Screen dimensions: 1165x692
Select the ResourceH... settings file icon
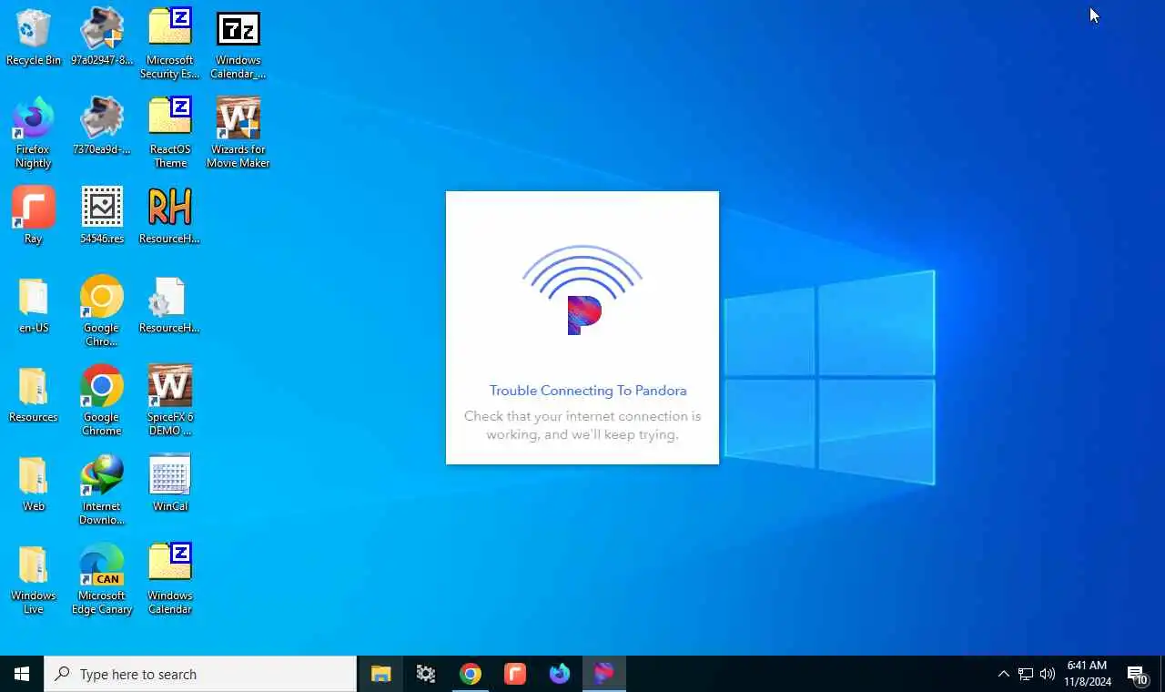(170, 305)
